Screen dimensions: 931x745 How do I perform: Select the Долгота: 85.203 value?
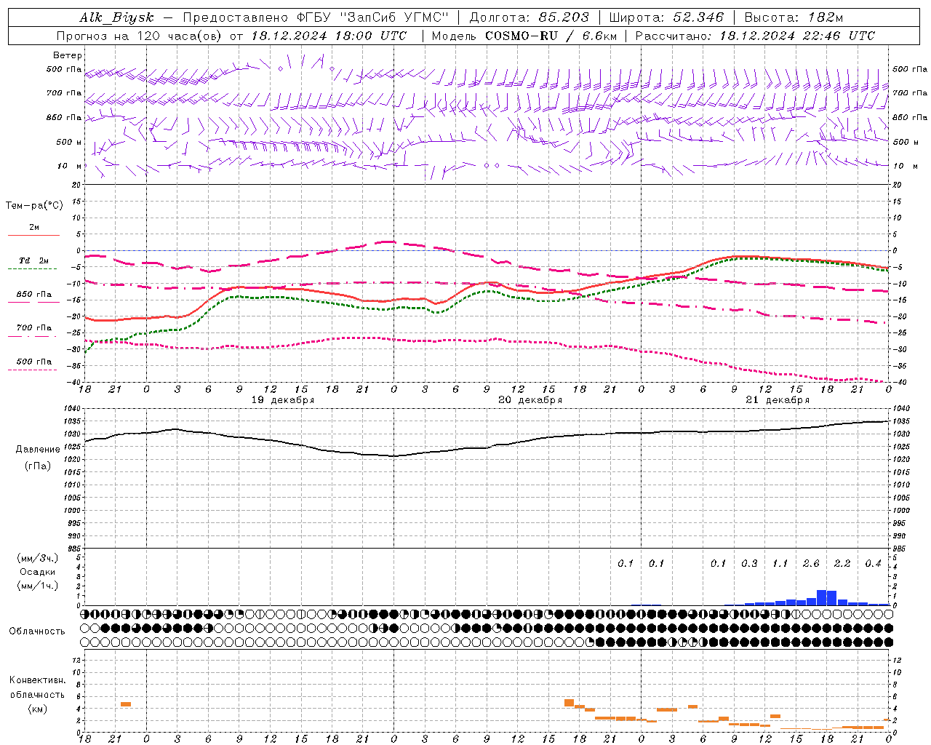coord(530,18)
